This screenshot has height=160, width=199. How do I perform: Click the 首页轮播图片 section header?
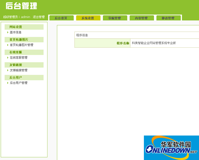click(24, 39)
